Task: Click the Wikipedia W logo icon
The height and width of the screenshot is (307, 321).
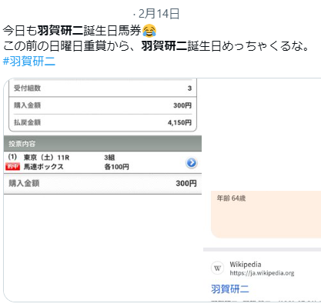Action: [218, 269]
